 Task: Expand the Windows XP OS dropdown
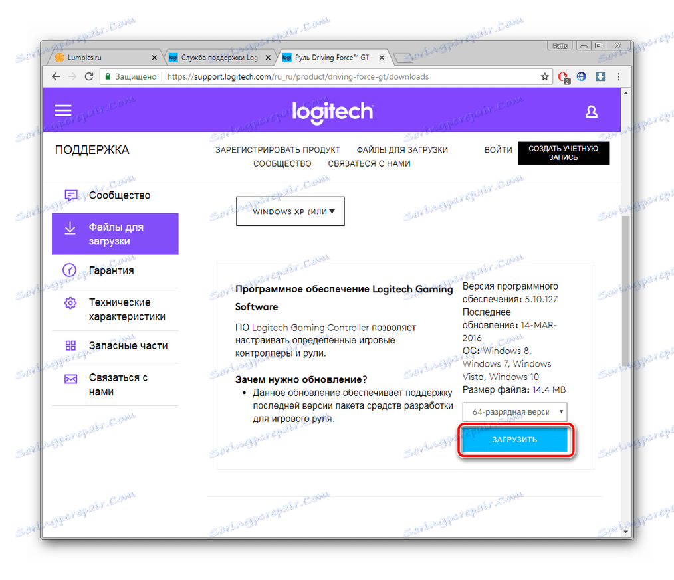(290, 211)
